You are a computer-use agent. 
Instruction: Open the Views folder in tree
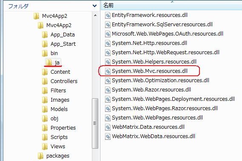tap(58, 147)
